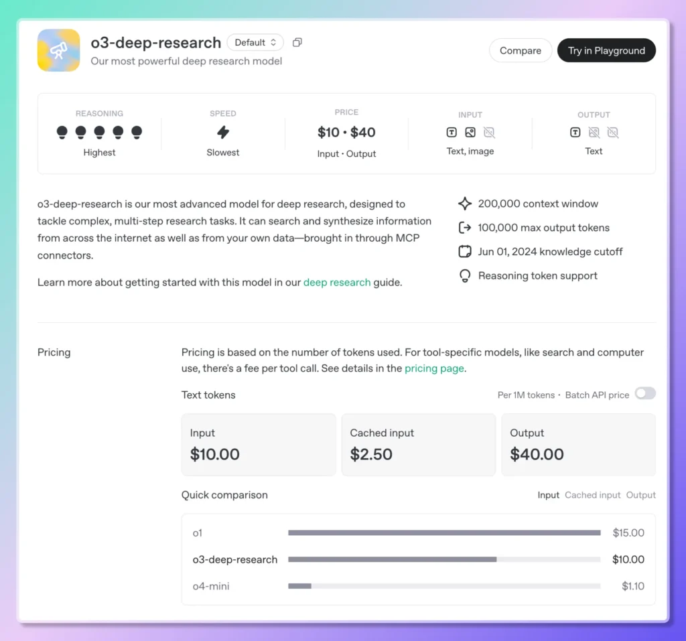
Task: Click the text input modality icon
Action: pyautogui.click(x=452, y=133)
